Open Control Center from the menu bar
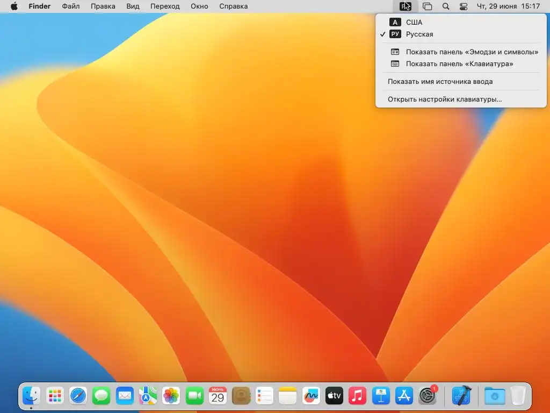The width and height of the screenshot is (550, 413). tap(464, 6)
